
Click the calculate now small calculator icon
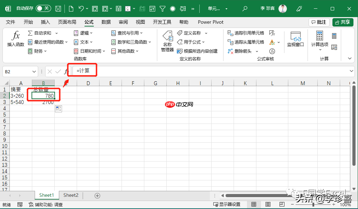pyautogui.click(x=334, y=36)
